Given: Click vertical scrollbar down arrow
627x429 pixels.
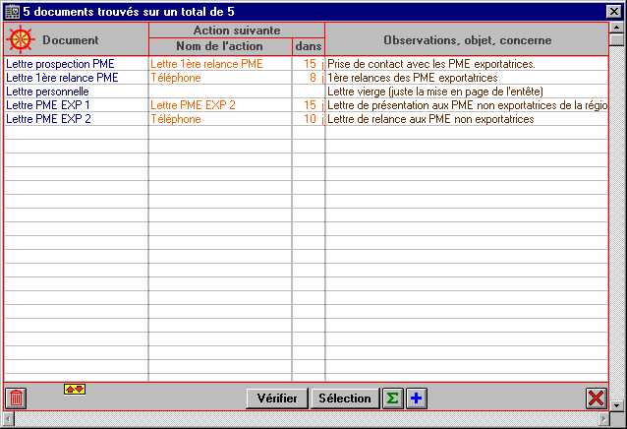Looking at the screenshot, I should (616, 405).
